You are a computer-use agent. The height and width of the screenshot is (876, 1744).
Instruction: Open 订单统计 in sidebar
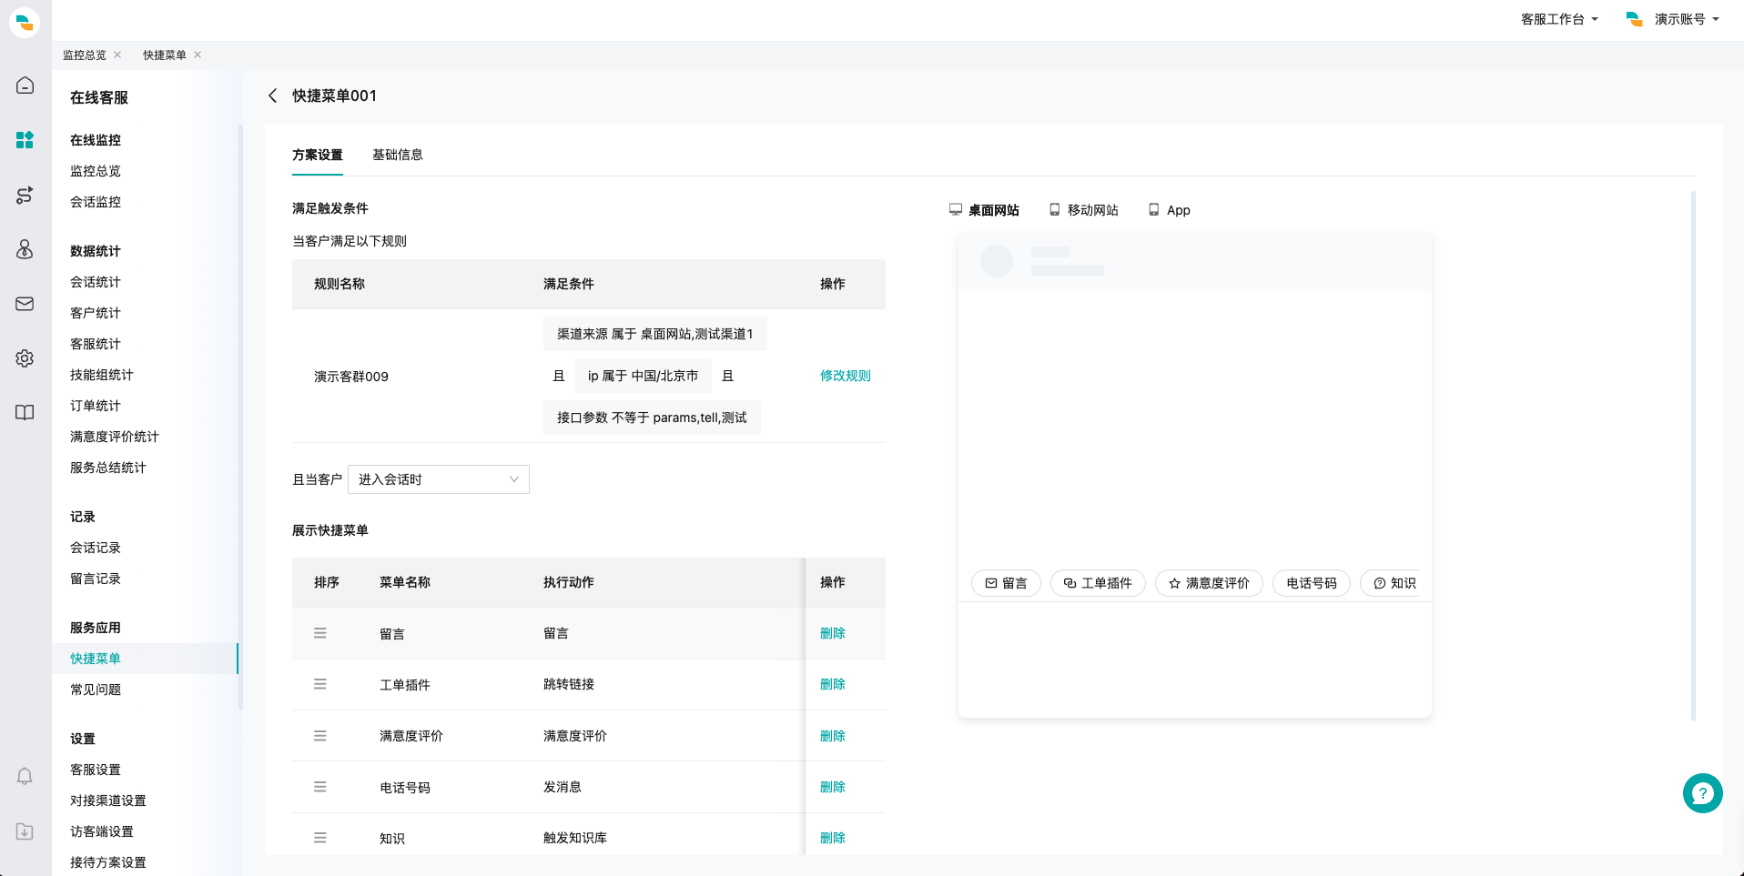point(96,406)
